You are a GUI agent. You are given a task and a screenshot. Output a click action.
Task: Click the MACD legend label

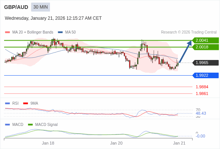[18, 125]
